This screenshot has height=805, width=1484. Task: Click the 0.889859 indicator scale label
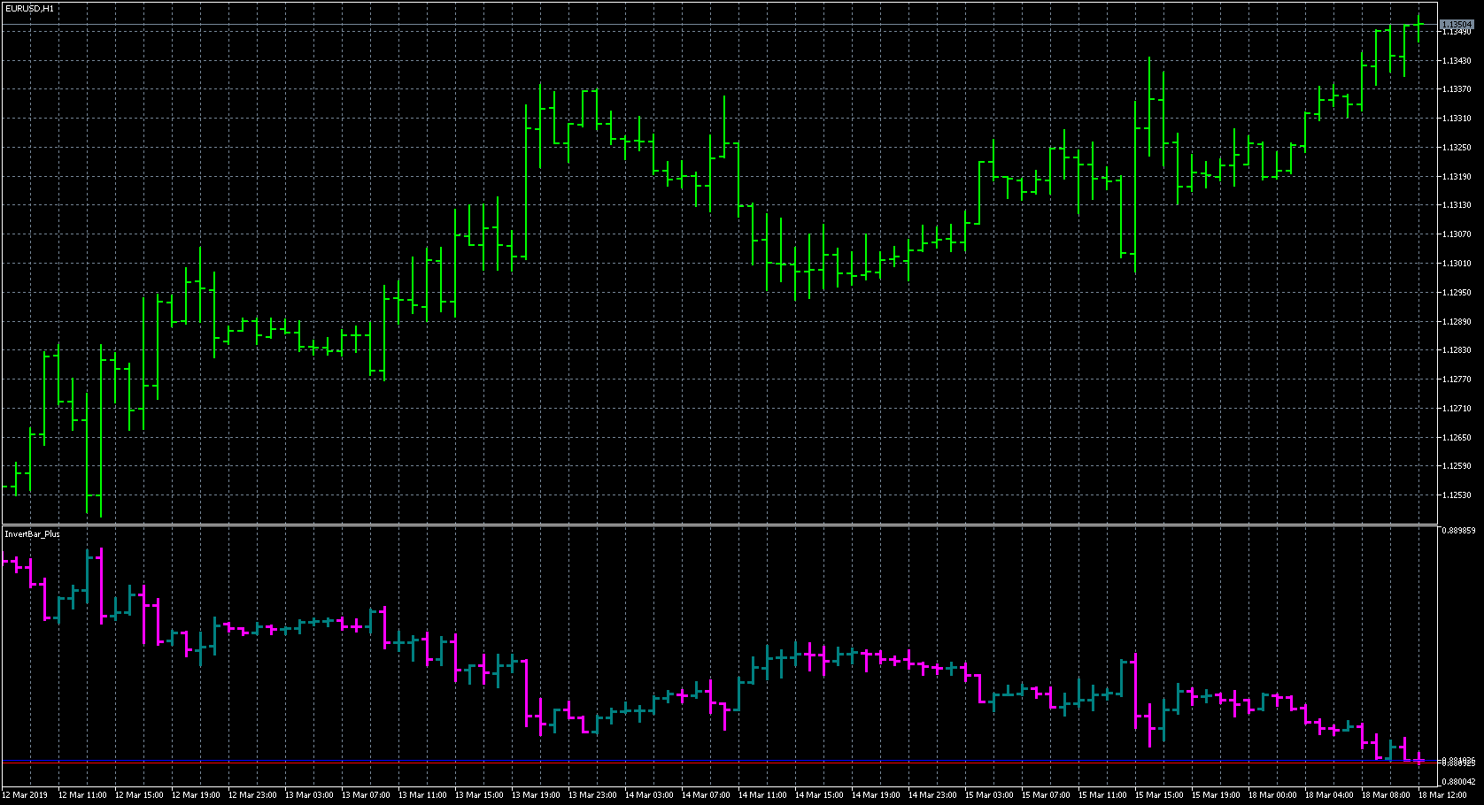(x=1458, y=531)
